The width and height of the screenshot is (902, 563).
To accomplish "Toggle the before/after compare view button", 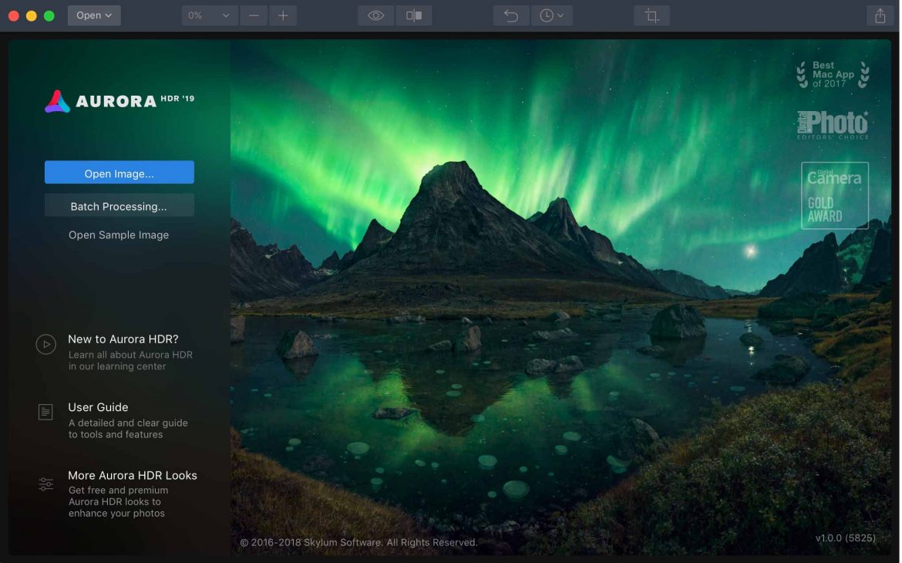I will [x=414, y=15].
